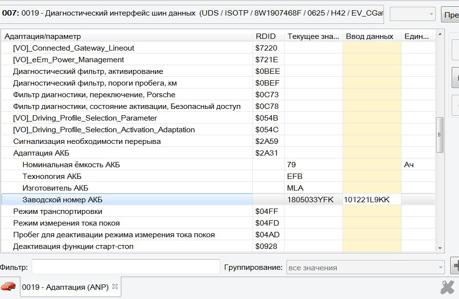Click the red car icon
The width and height of the screenshot is (459, 299).
pos(8,286)
